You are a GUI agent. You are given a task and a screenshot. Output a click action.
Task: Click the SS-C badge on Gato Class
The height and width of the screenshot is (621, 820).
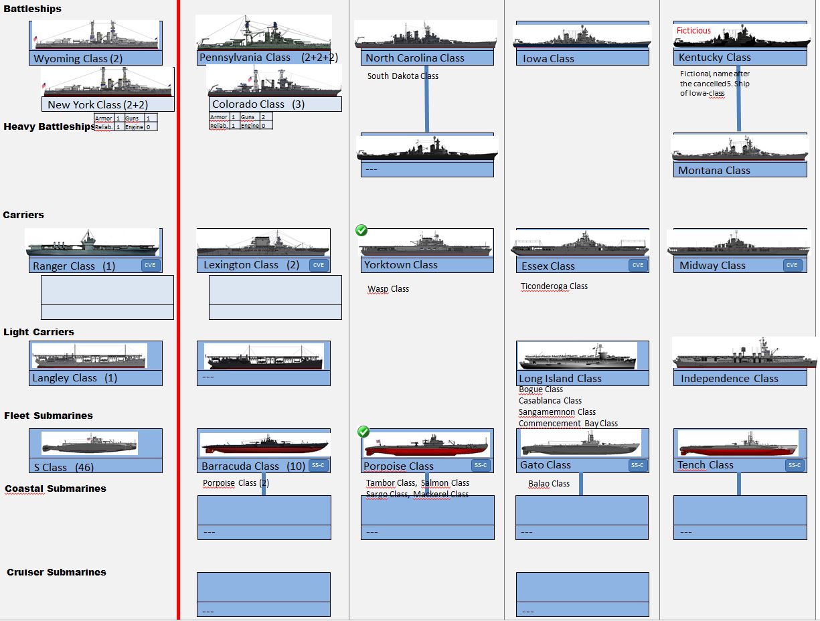click(x=637, y=465)
